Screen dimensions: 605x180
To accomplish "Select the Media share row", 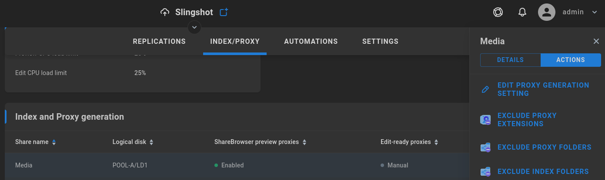I will coord(237,165).
